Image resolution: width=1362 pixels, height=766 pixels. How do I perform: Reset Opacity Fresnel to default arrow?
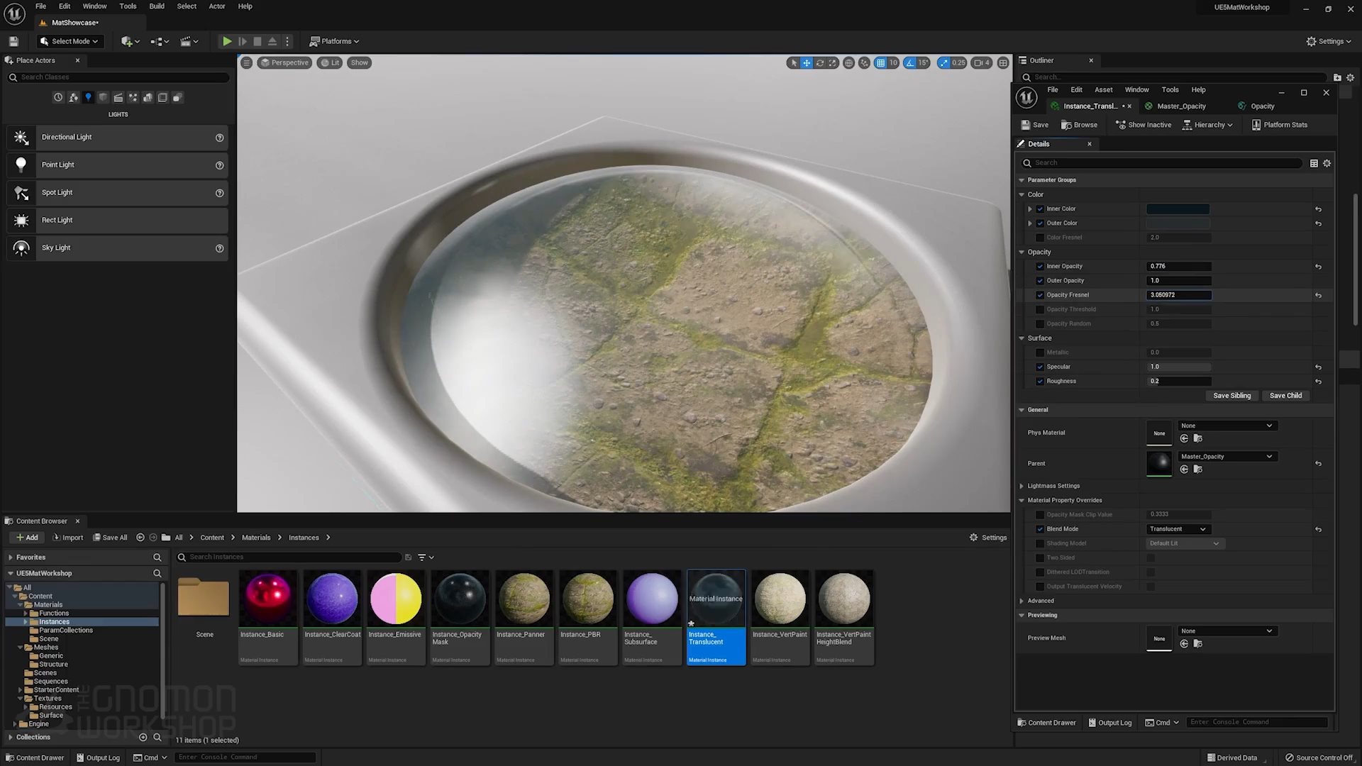[1318, 296]
